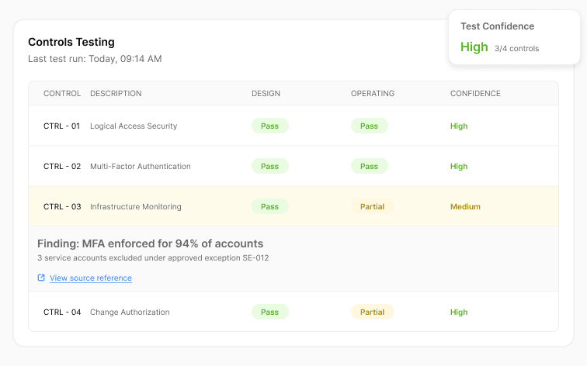Click the CONFIDENCE column header
The height and width of the screenshot is (366, 587).
click(475, 94)
